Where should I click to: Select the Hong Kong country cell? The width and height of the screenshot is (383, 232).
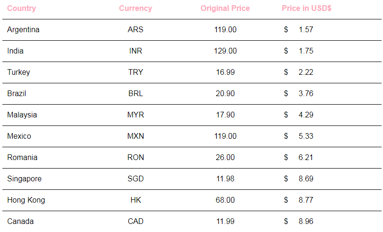point(26,200)
